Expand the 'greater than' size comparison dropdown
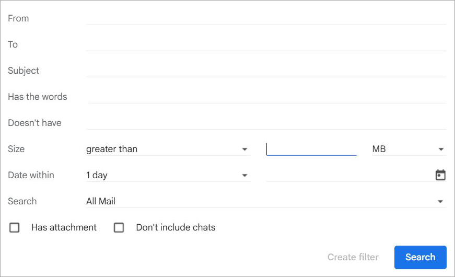The image size is (455, 277). [x=167, y=149]
